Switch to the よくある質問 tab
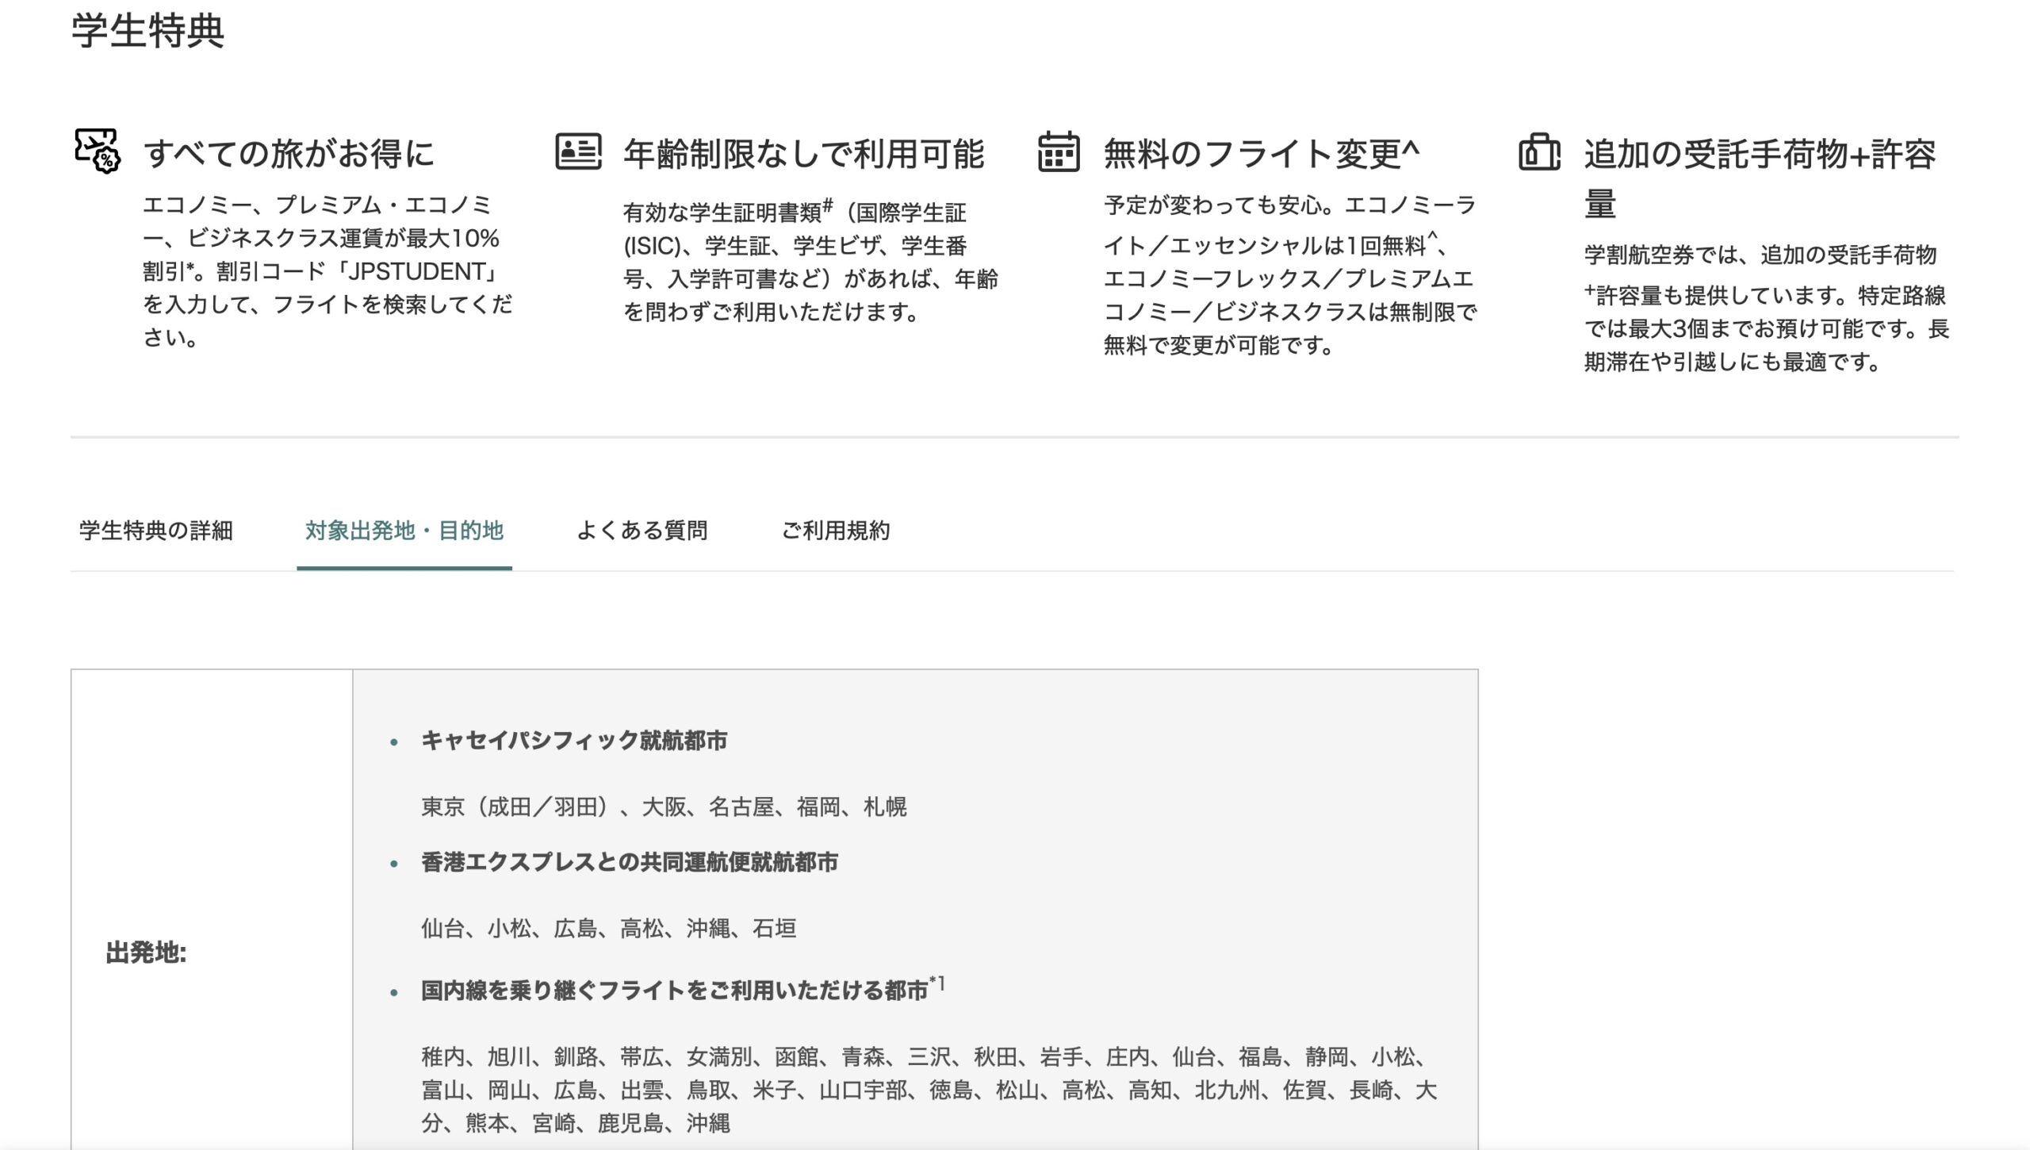 click(642, 531)
